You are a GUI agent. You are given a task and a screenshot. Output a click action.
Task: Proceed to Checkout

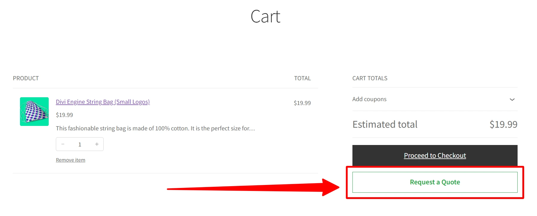435,155
